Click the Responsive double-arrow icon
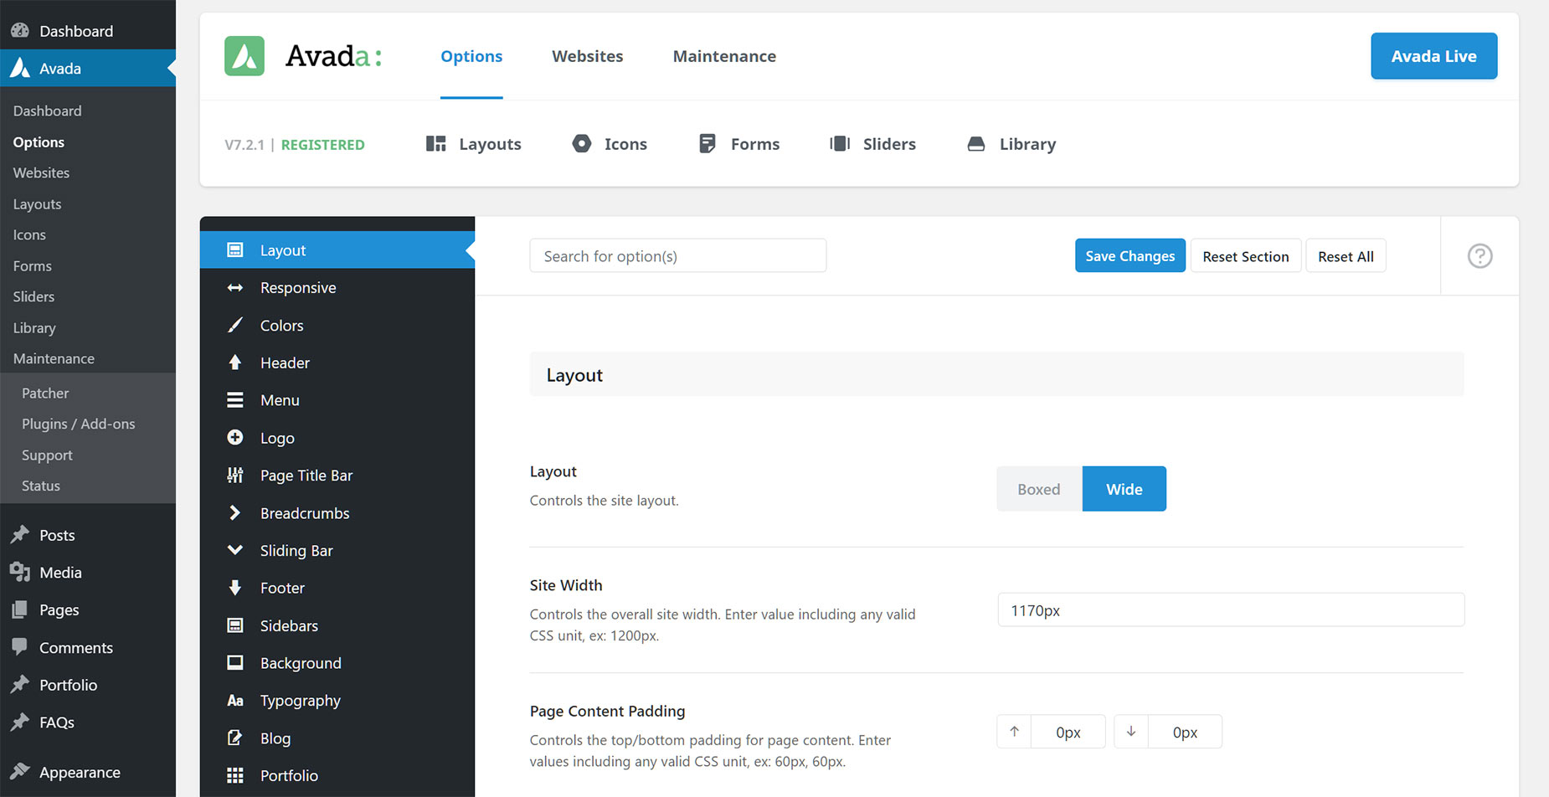Image resolution: width=1549 pixels, height=797 pixels. [235, 288]
